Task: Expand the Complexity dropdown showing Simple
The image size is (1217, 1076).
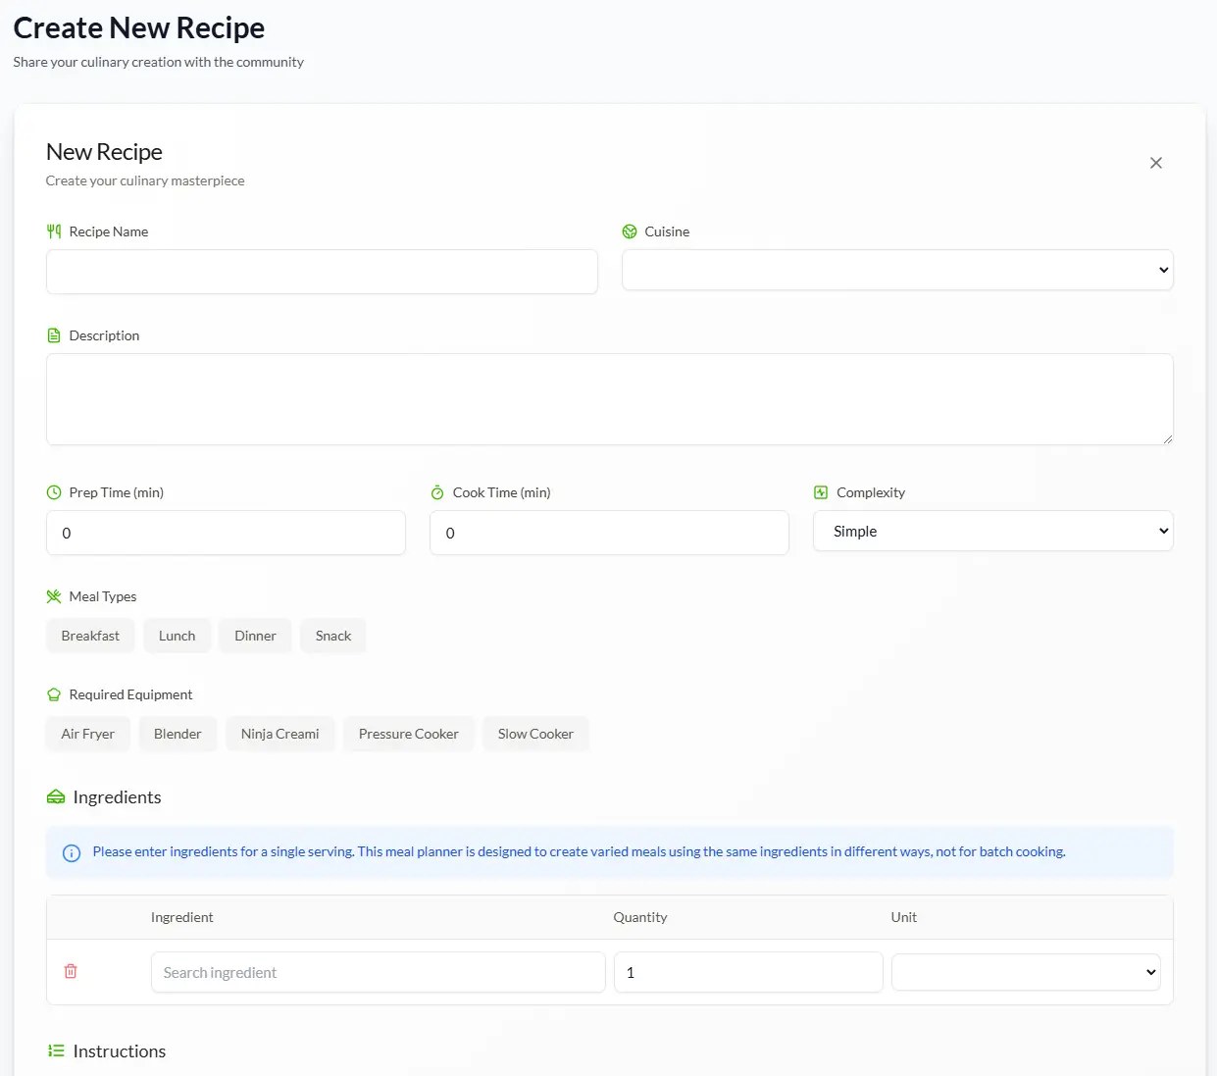Action: 991,531
